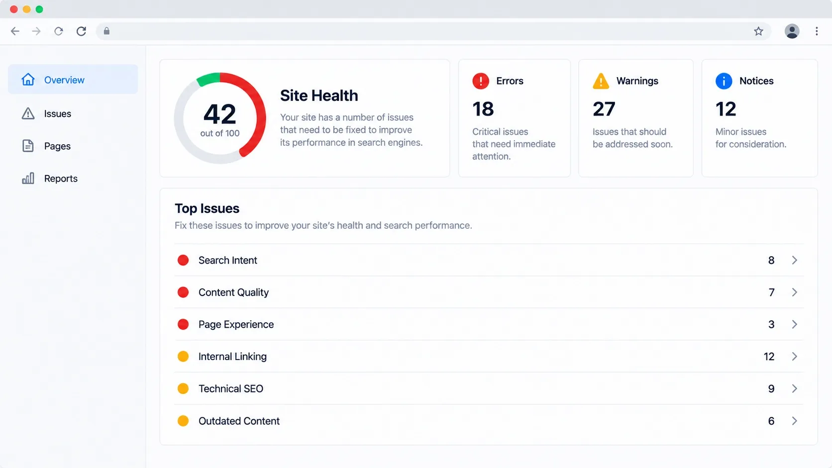
Task: Click the orange dot beside Technical SEO
Action: 183,388
